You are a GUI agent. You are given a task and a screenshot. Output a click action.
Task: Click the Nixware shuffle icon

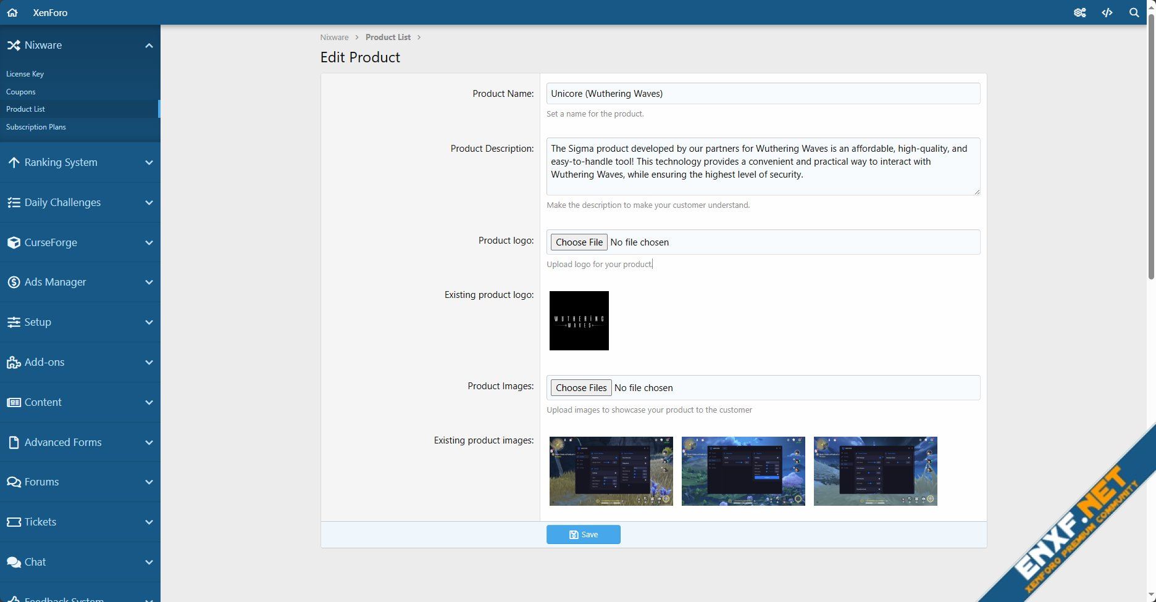point(14,45)
